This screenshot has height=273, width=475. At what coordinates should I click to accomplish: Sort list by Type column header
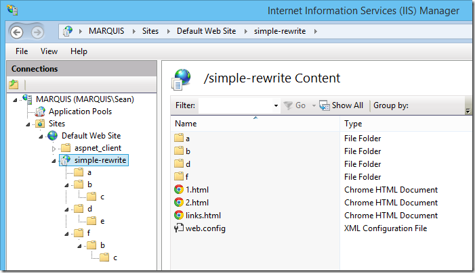(353, 124)
